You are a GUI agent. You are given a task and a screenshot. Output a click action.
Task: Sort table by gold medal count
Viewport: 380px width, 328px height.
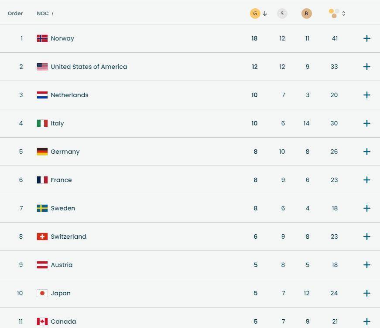coord(255,14)
